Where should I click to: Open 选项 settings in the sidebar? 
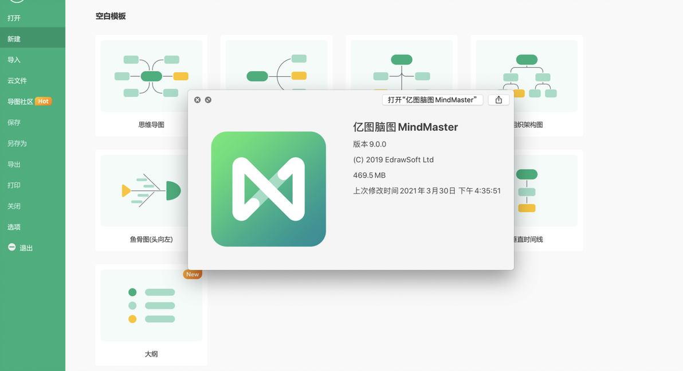coord(14,227)
